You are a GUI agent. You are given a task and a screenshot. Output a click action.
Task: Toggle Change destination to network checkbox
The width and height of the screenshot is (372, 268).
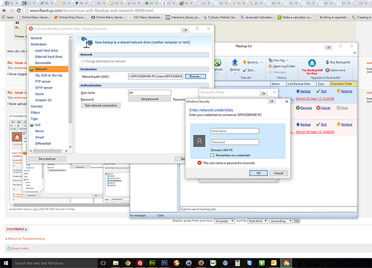pos(82,61)
